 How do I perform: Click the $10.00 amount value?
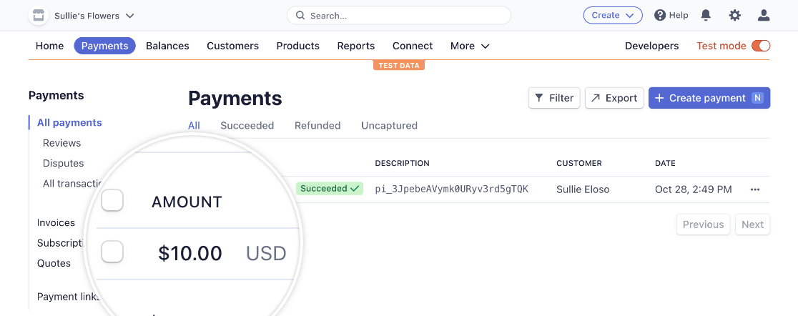(x=190, y=253)
